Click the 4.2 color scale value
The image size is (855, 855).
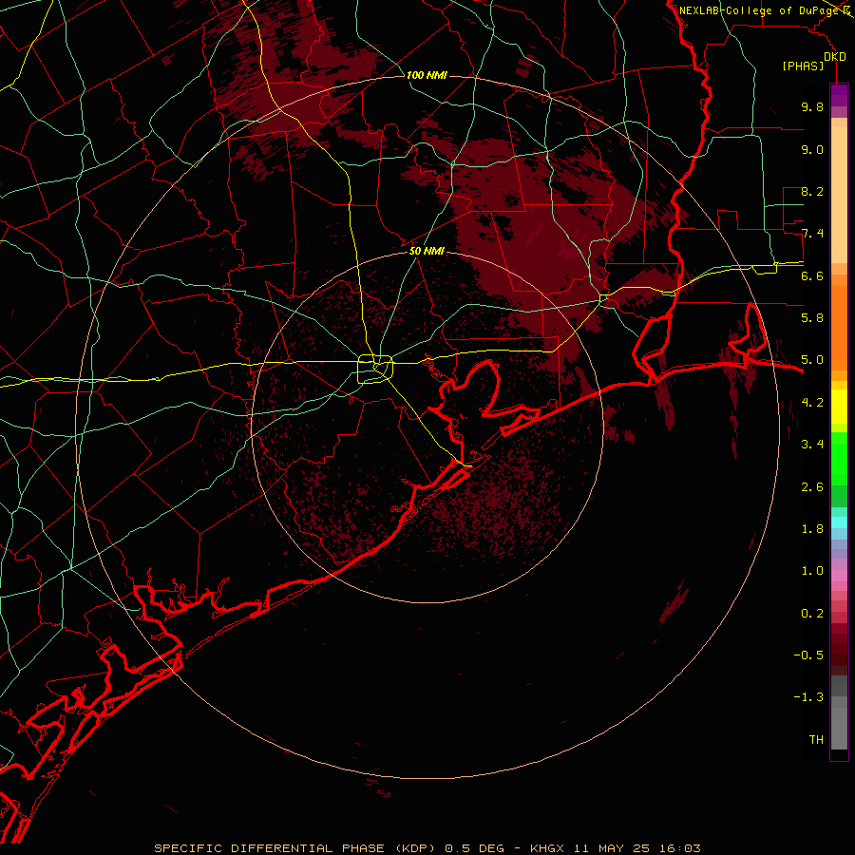pyautogui.click(x=812, y=403)
